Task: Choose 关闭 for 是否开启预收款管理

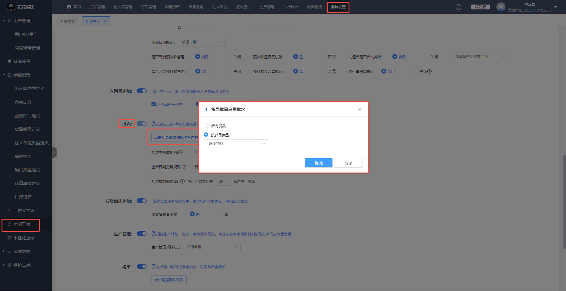Action: 230,57
